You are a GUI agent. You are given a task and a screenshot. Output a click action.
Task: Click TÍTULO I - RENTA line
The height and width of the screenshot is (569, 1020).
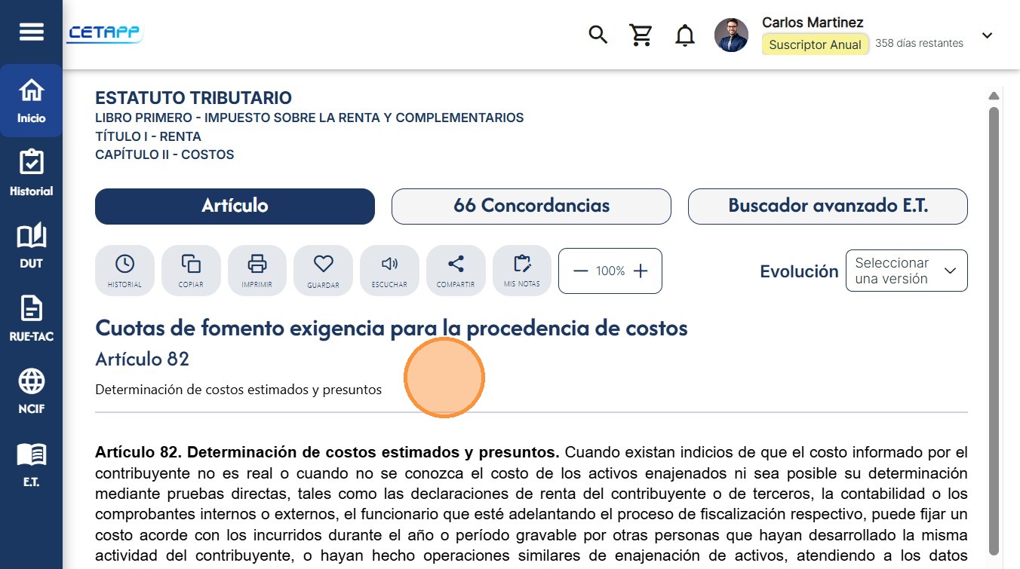click(148, 136)
